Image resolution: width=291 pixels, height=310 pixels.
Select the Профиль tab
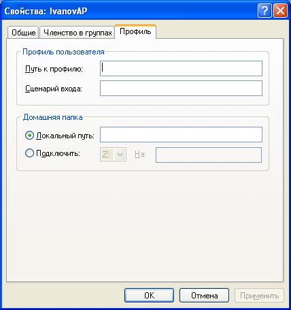pyautogui.click(x=135, y=31)
